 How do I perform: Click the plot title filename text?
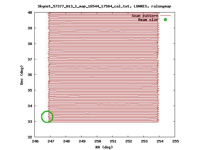83,6
